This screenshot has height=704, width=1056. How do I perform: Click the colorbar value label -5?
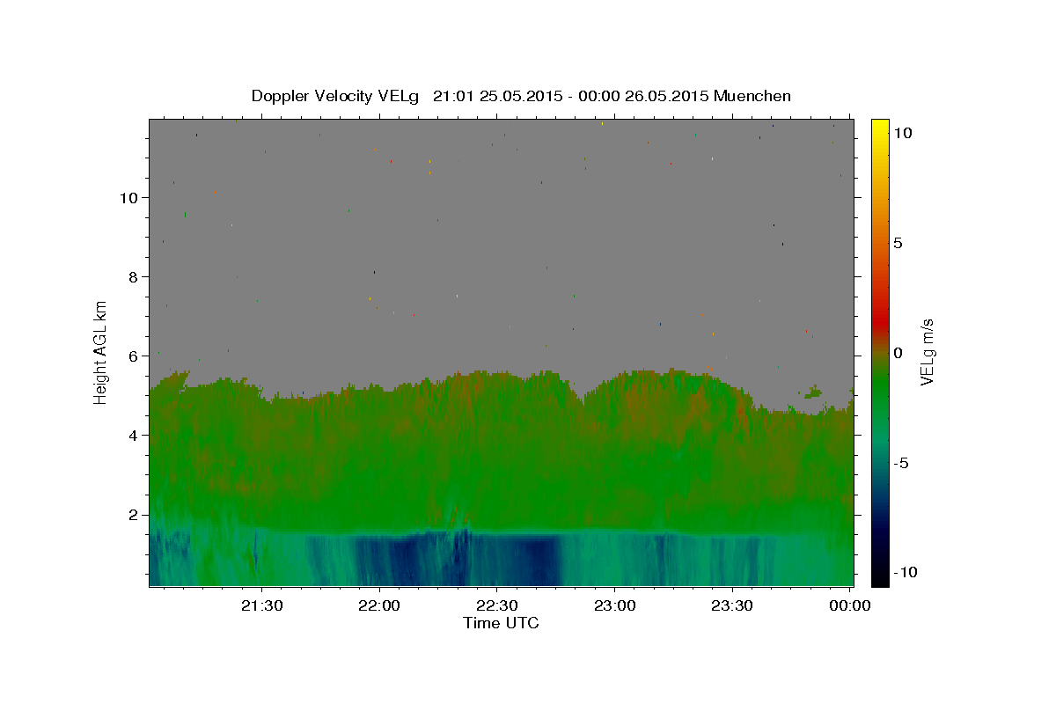pos(900,463)
